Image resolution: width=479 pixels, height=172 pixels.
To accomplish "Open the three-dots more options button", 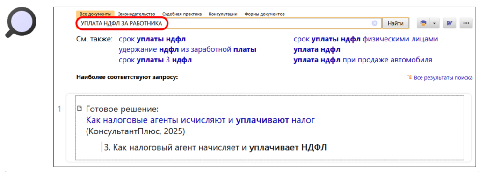I will point(466,23).
